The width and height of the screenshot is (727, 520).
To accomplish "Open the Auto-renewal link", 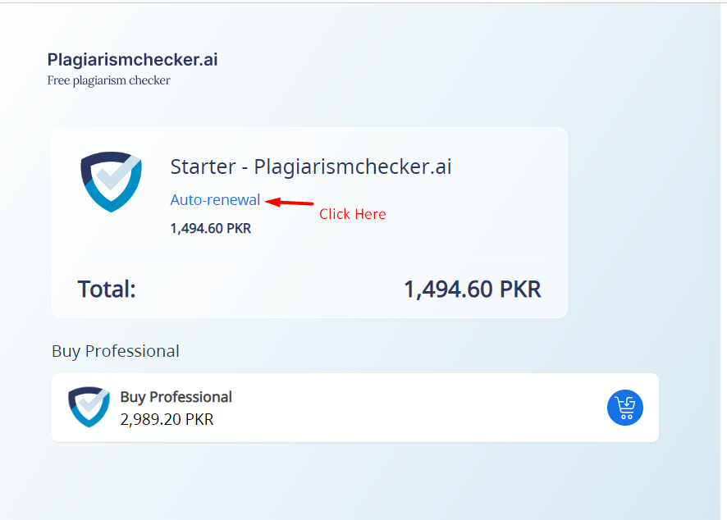I will click(x=215, y=200).
